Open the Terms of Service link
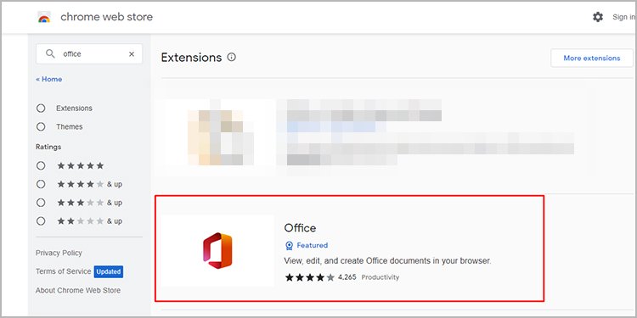 [64, 271]
